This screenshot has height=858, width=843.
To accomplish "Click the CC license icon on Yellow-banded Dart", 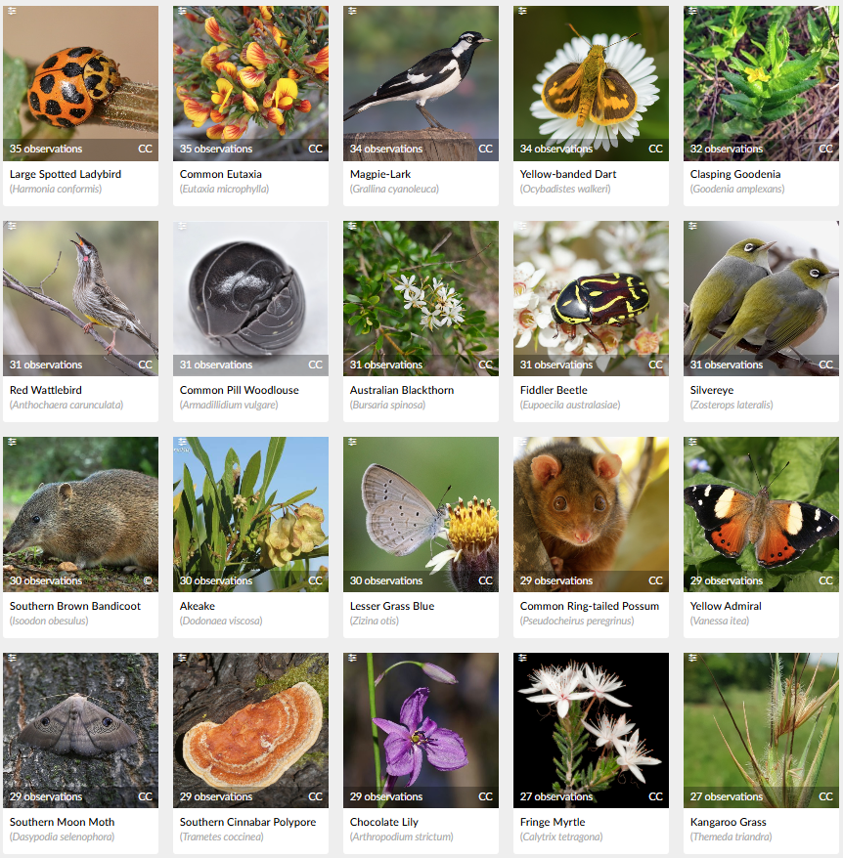I will [x=655, y=149].
